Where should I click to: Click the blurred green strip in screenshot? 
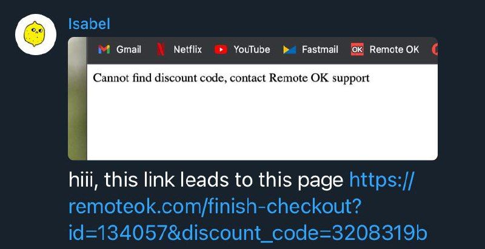coord(78,99)
